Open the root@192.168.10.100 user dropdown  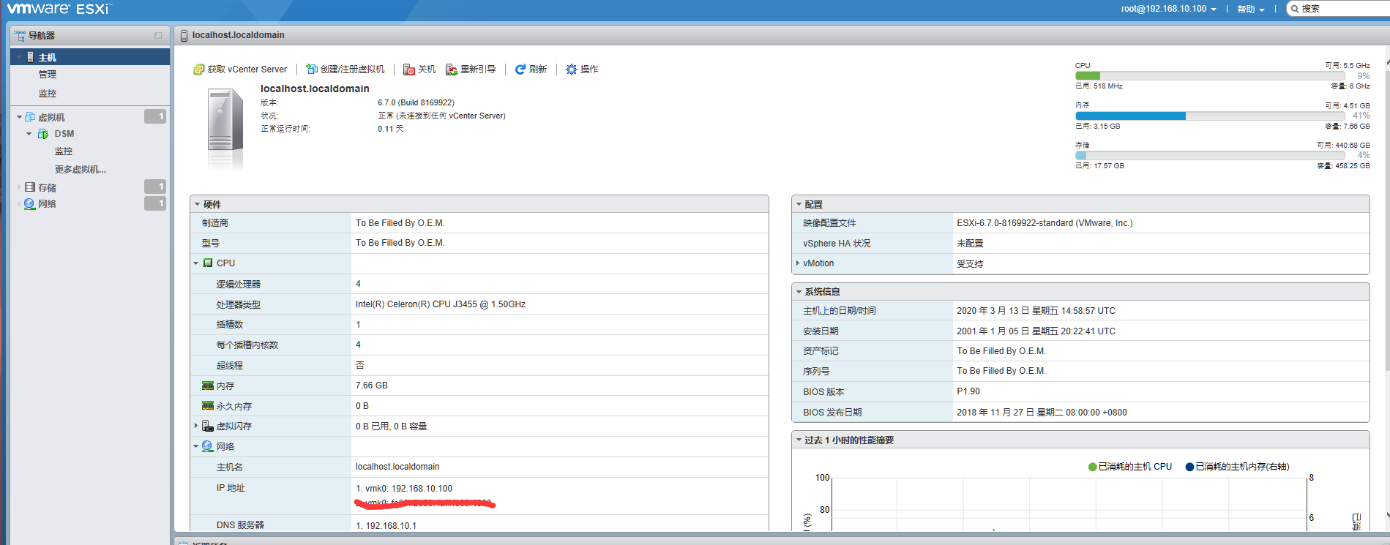coord(1168,9)
